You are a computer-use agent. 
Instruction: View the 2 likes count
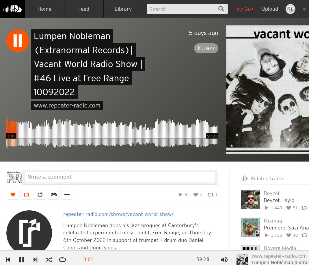[x=198, y=194]
